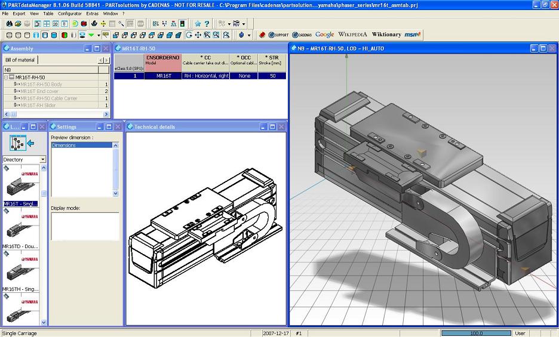Screen dimensions: 559x337
Task: Click the Preview dimension list scrollbar
Action: [x=115, y=169]
